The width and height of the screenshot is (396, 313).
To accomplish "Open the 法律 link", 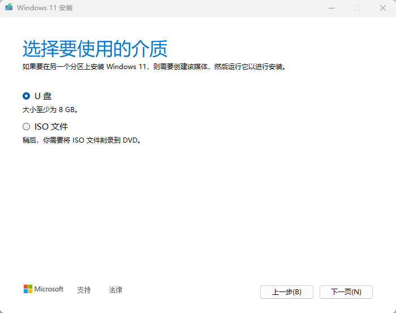I will coord(115,290).
